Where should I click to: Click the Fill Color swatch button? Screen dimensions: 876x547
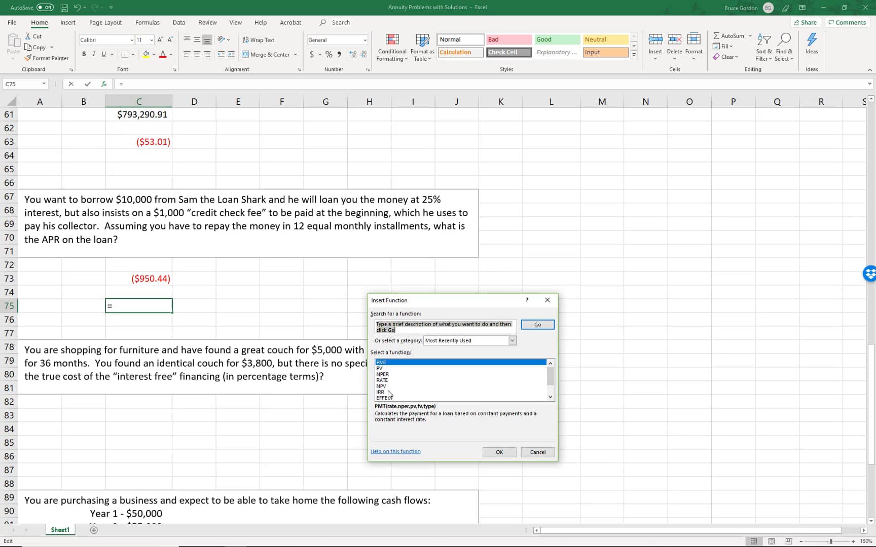tap(146, 54)
